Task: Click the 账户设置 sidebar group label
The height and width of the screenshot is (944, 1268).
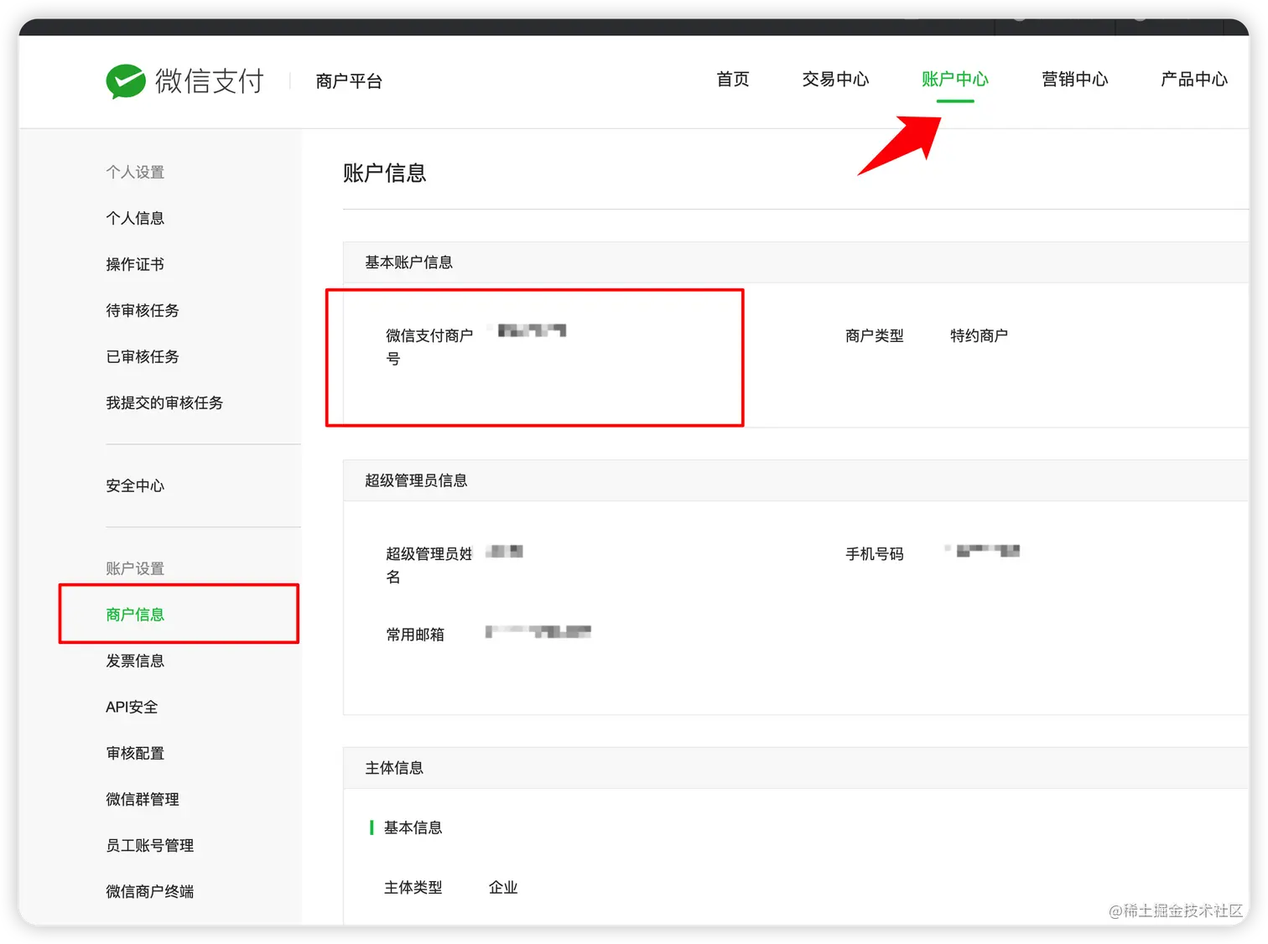Action: (x=135, y=568)
